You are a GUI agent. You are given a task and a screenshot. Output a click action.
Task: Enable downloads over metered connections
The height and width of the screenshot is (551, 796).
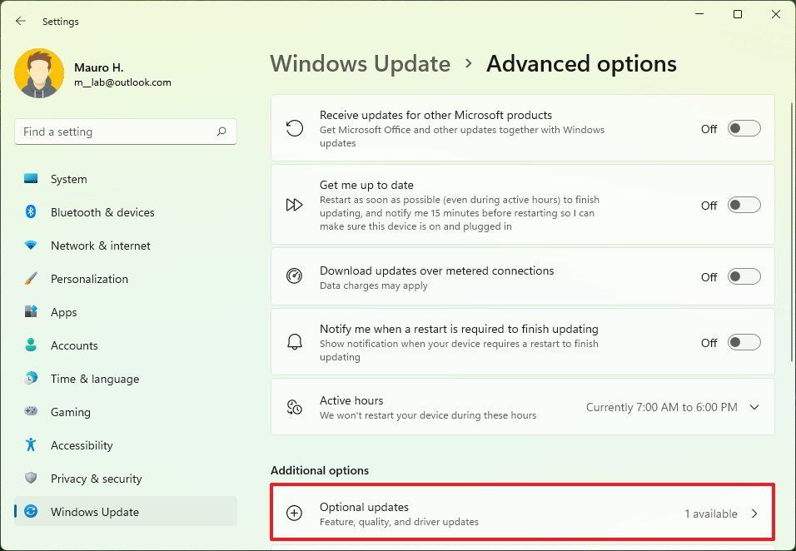click(x=744, y=277)
